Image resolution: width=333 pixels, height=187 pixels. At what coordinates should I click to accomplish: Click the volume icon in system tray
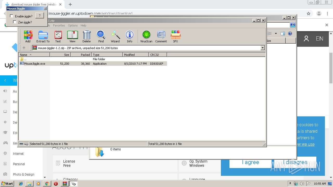tap(302, 184)
